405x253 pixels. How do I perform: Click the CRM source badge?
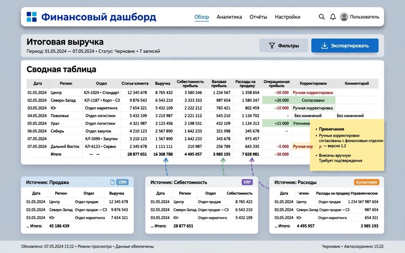[122, 182]
